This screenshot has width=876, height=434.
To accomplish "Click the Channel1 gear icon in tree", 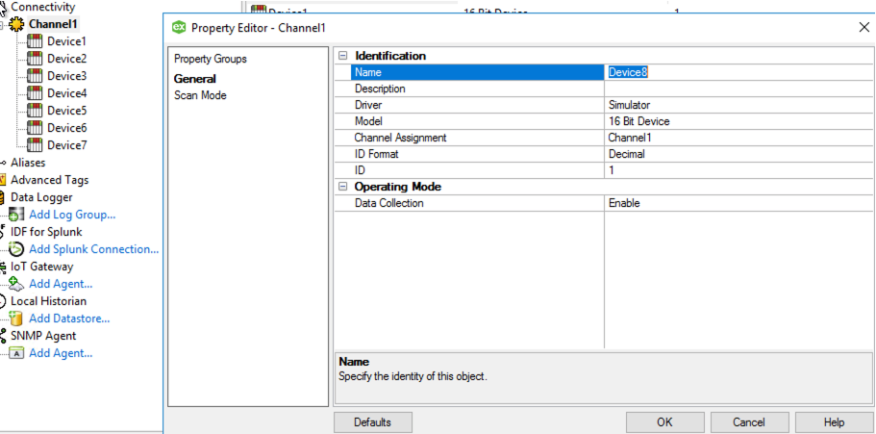I will tap(17, 24).
